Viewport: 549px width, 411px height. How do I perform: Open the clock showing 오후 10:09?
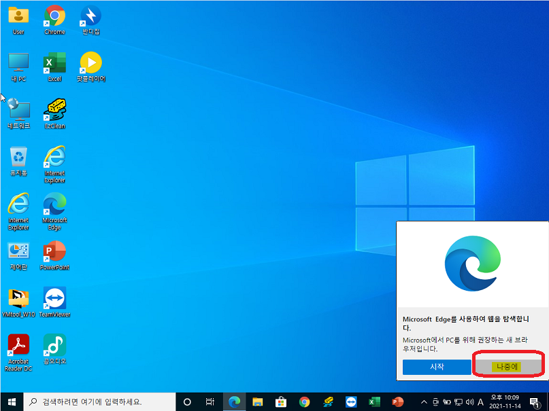click(x=505, y=402)
